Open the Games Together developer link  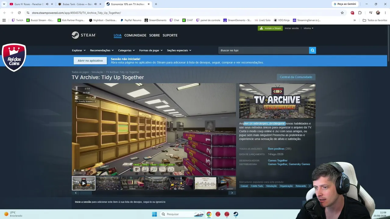coord(278,160)
